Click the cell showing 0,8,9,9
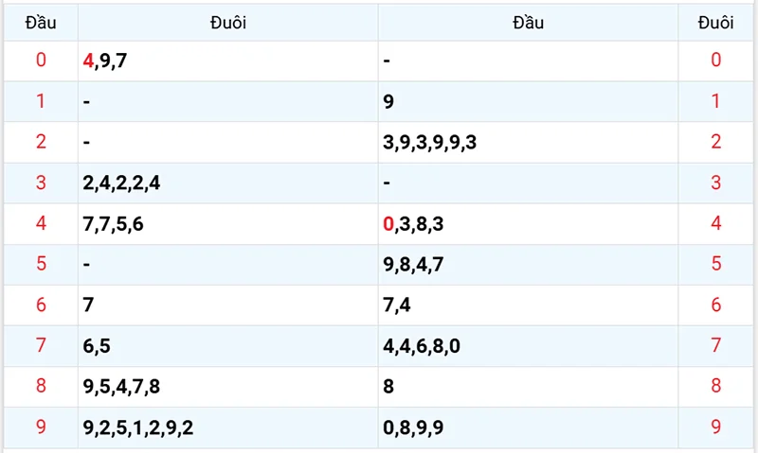This screenshot has width=758, height=453. 528,427
